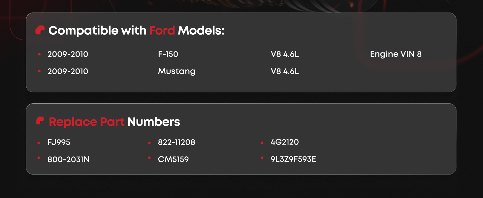Click the red word Ford in heading

click(x=162, y=31)
